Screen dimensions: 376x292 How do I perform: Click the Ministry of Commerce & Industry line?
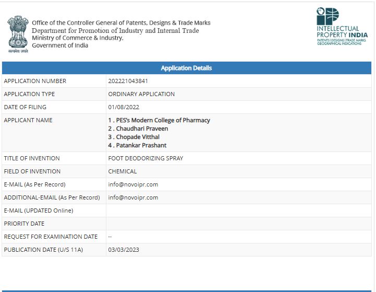pyautogui.click(x=78, y=38)
